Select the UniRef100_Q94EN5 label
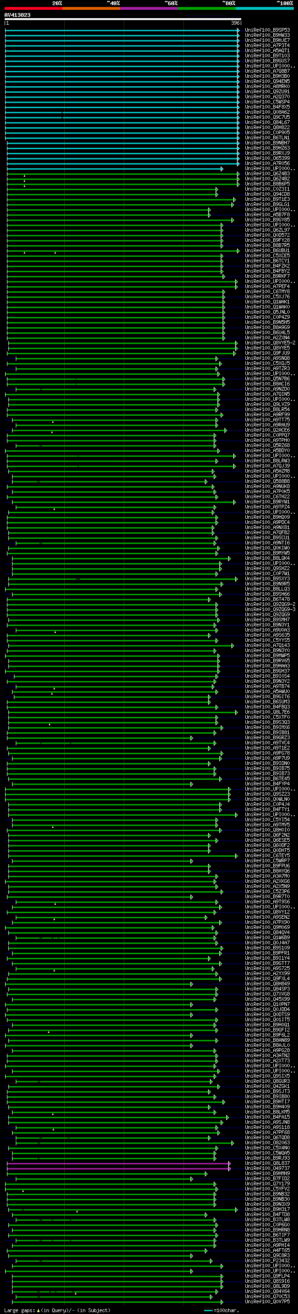The image size is (298, 1314). 267,81
